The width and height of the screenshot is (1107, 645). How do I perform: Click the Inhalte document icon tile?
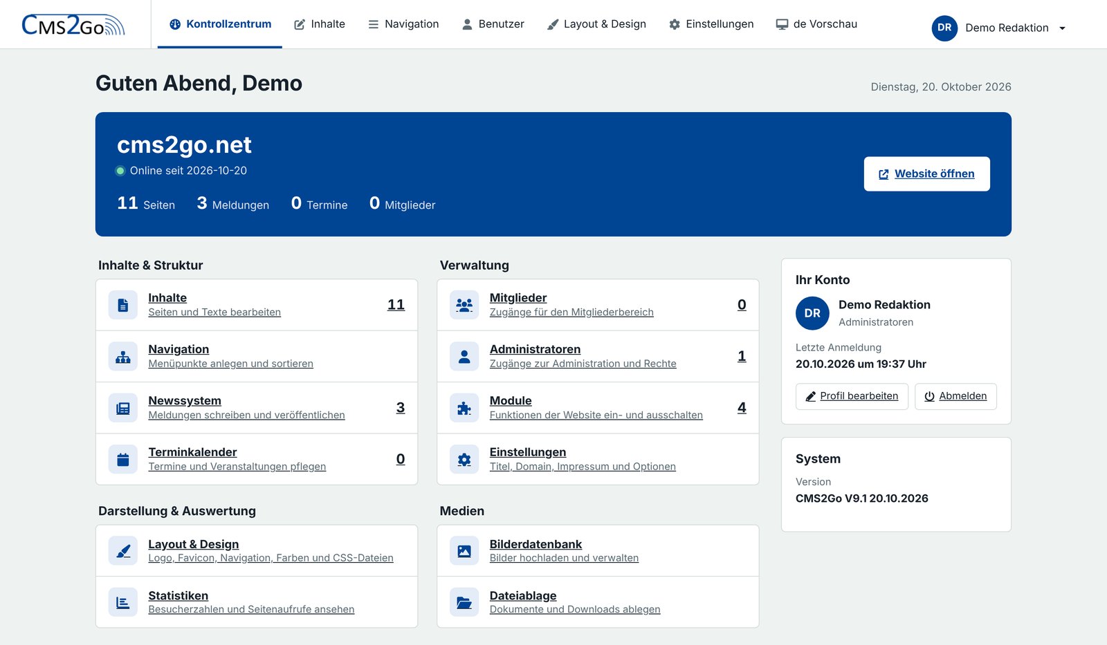pyautogui.click(x=123, y=305)
